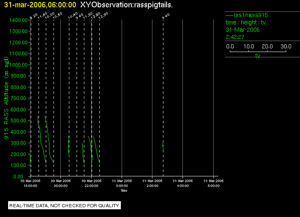300x217 pixels.
Task: Click the '30-Mar-2006 18:00:00' time axis label
Action: (x=30, y=183)
